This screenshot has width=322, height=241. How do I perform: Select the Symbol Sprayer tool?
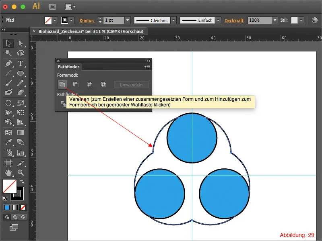click(8, 153)
